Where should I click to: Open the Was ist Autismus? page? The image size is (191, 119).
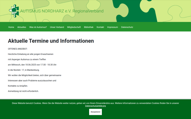(x=38, y=27)
